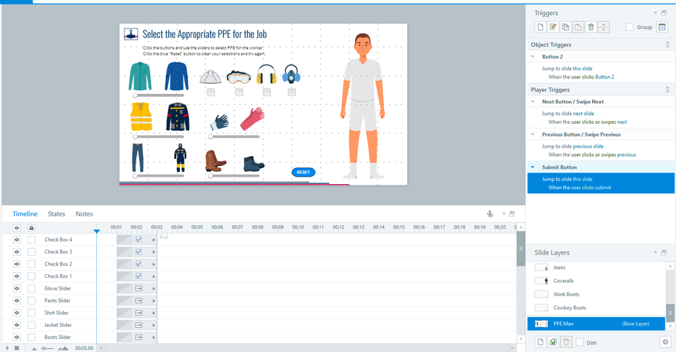Viewport: 676px width, 352px height.
Task: Click the timeline zoom out mountain icon
Action: pos(34,348)
